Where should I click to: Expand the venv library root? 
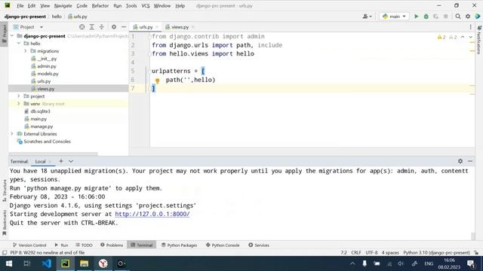(19, 104)
